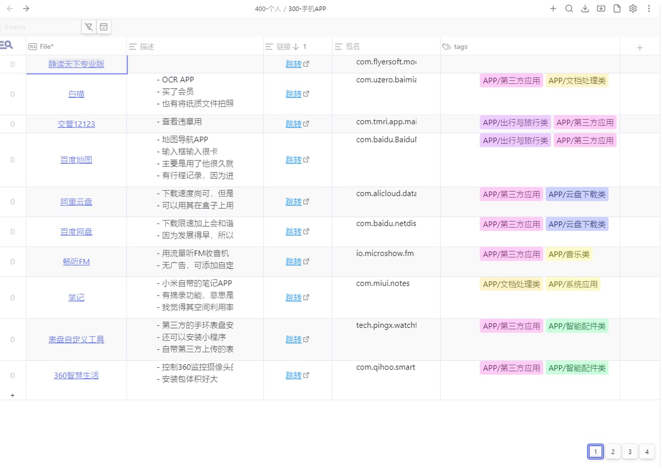The image size is (662, 470).
Task: Navigate forward with the right arrow
Action: coord(26,8)
